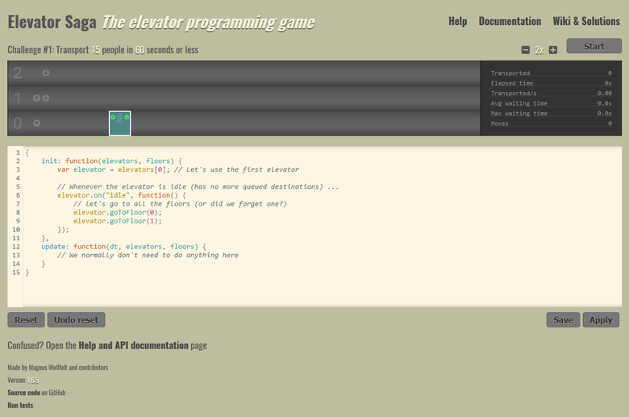This screenshot has height=417, width=629.
Task: Click the Elapsed time stat row
Action: pos(551,83)
